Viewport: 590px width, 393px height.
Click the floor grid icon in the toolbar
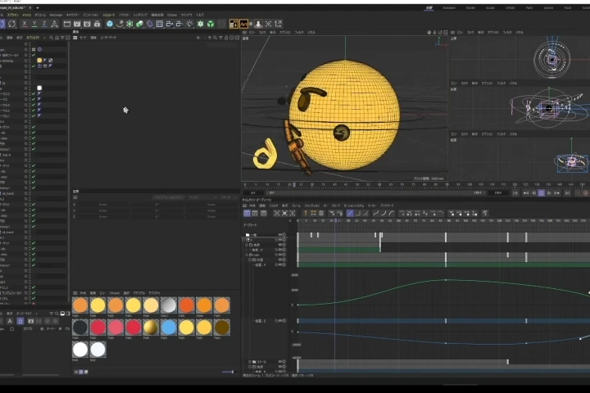(x=160, y=24)
